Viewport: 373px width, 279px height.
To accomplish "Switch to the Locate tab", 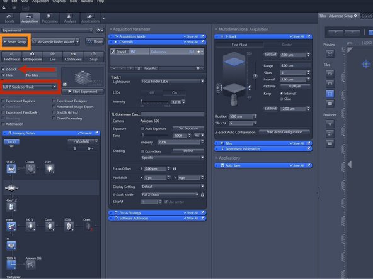I will click(9, 18).
